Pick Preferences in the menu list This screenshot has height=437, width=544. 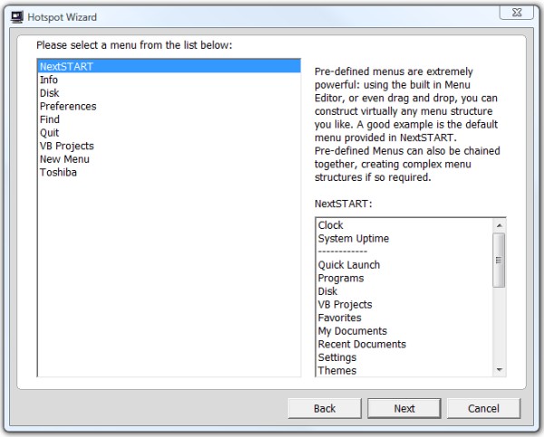68,106
